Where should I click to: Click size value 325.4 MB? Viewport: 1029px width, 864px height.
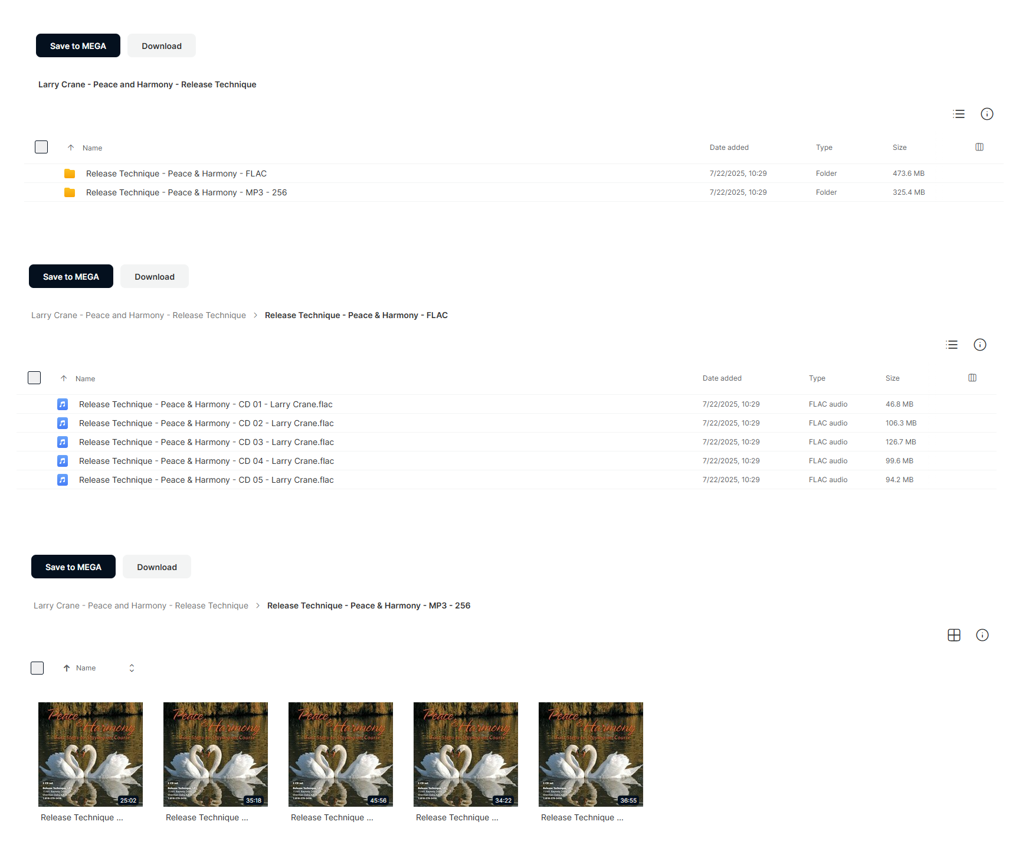909,192
